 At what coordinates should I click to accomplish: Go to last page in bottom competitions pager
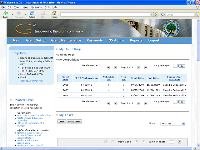click(146, 103)
